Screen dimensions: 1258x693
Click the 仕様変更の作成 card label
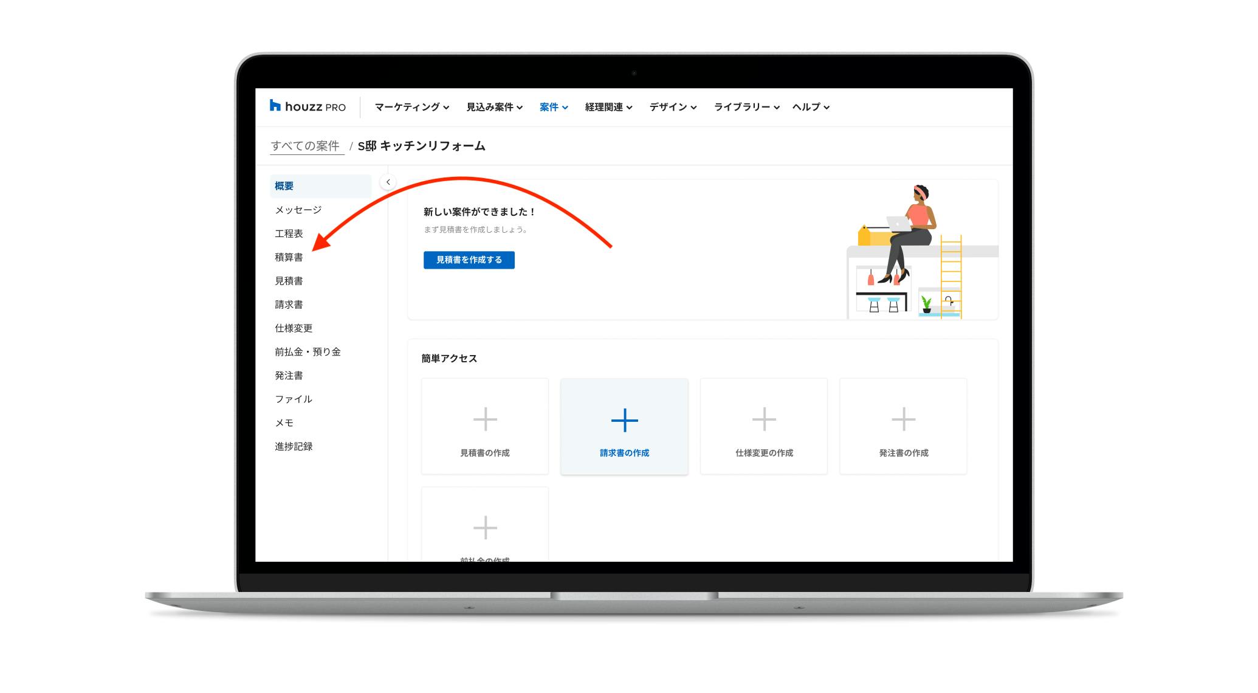coord(764,453)
